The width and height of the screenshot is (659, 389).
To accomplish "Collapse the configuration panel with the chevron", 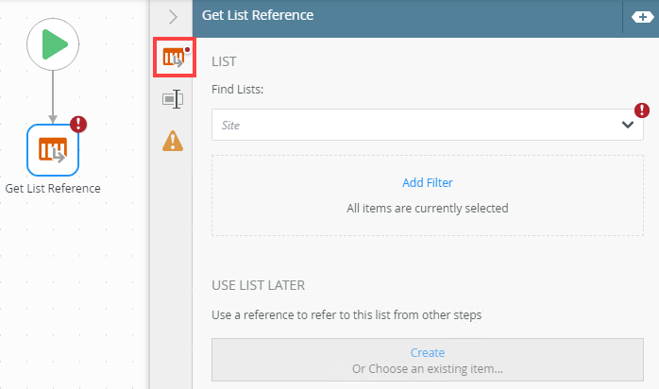I will click(173, 16).
